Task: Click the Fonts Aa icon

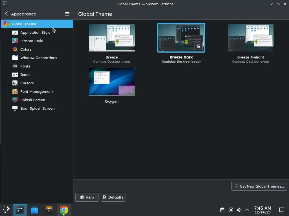Action: [15, 66]
